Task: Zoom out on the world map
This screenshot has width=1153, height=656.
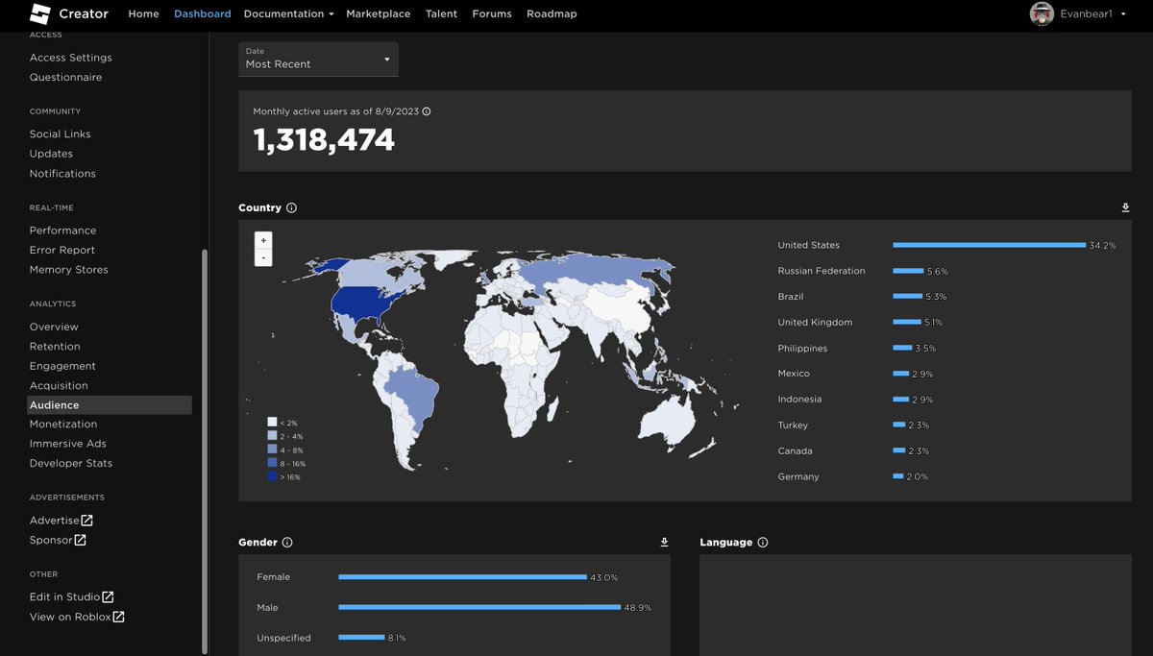Action: (263, 257)
